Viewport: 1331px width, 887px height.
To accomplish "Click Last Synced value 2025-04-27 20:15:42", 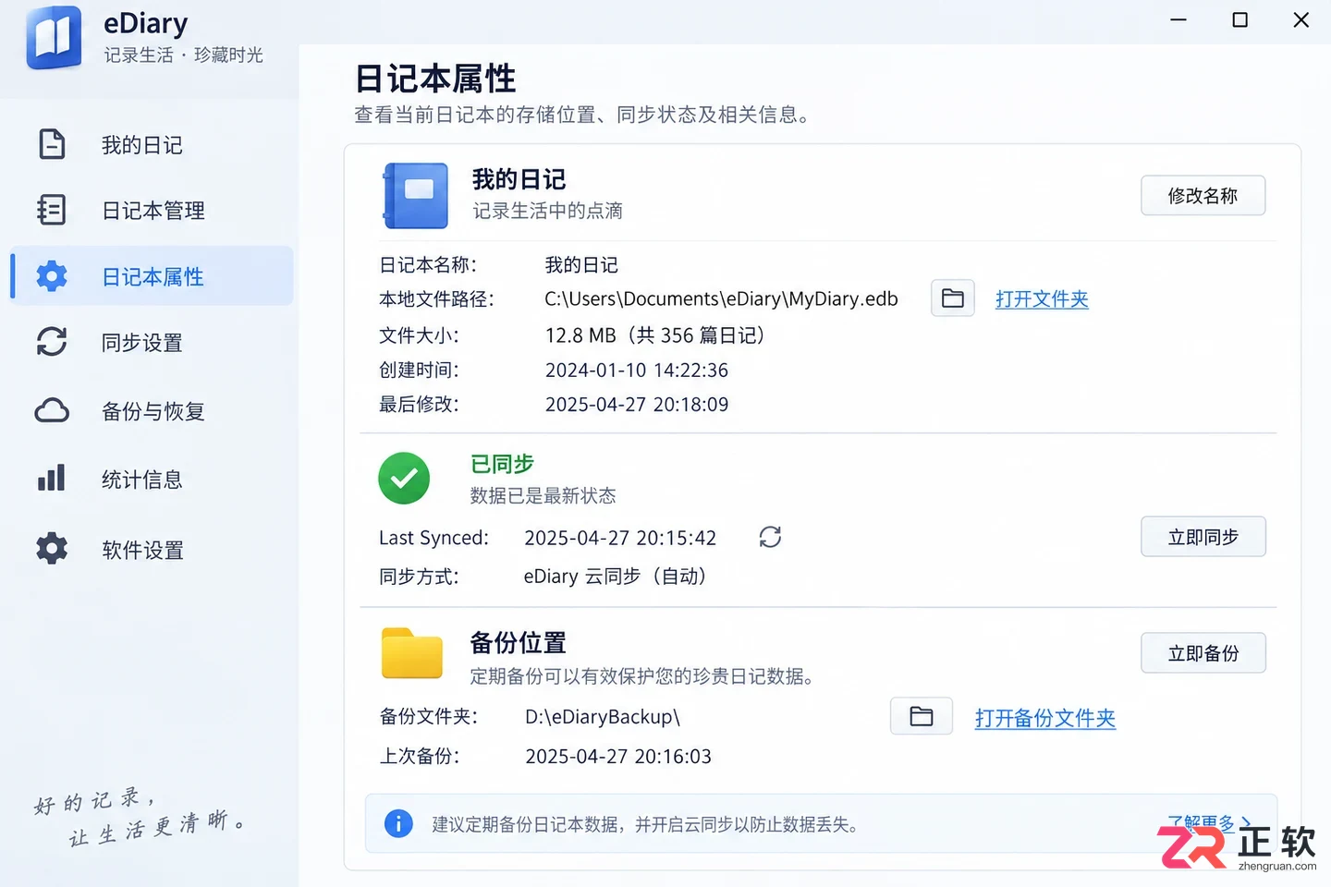I will (x=620, y=537).
